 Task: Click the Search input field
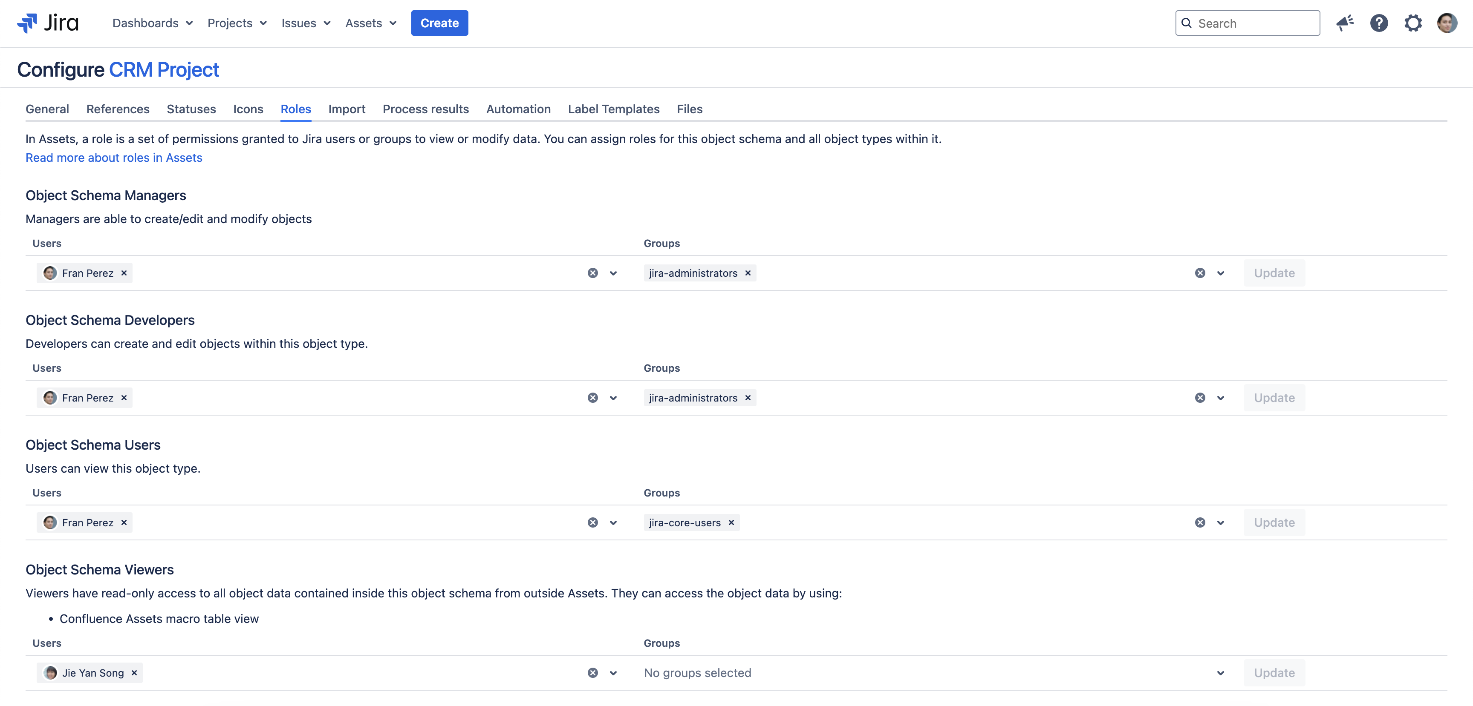click(x=1247, y=23)
